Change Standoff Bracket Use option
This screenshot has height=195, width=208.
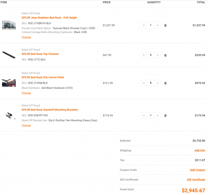pos(26,126)
